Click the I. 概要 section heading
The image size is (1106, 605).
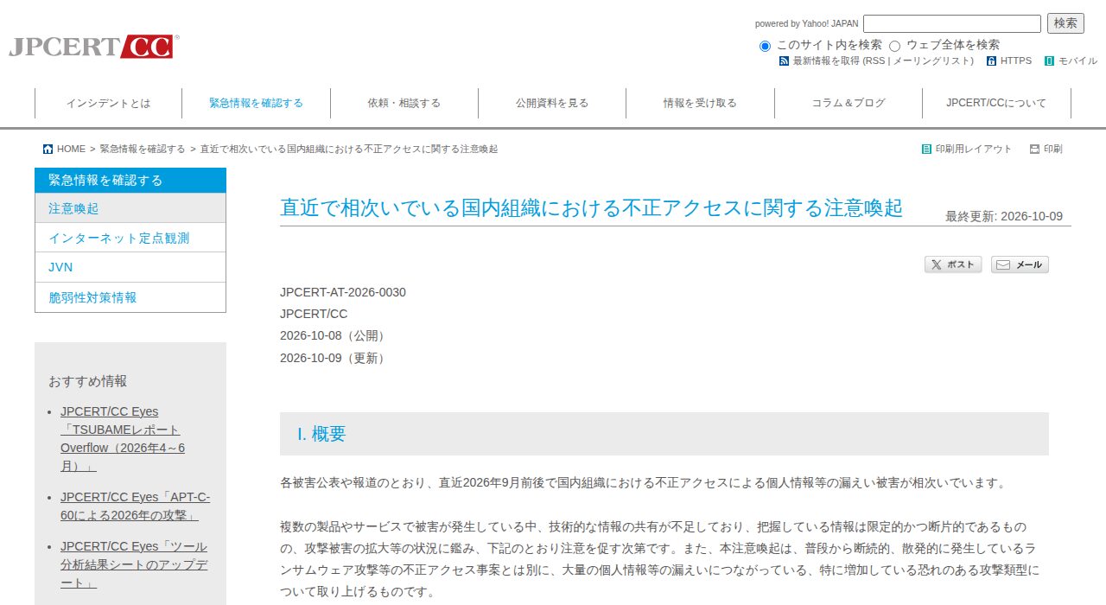click(321, 434)
